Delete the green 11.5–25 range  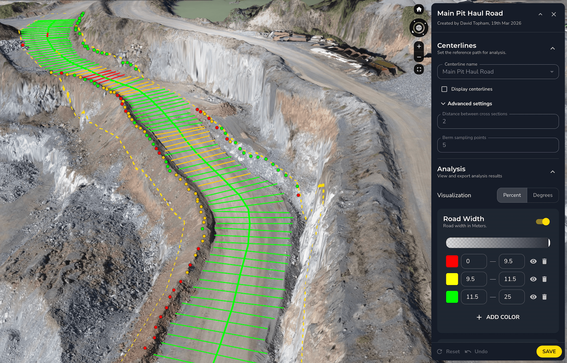(544, 297)
